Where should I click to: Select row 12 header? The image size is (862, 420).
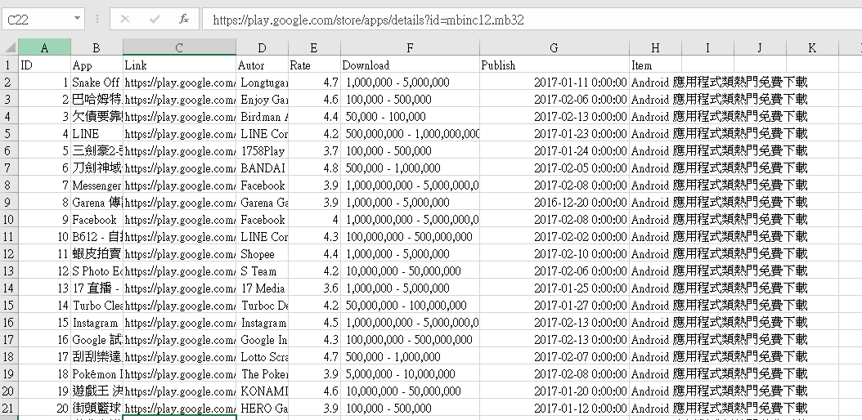pyautogui.click(x=9, y=253)
